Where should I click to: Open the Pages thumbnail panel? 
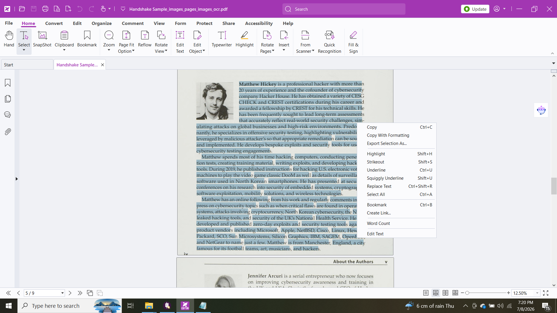coord(8,99)
